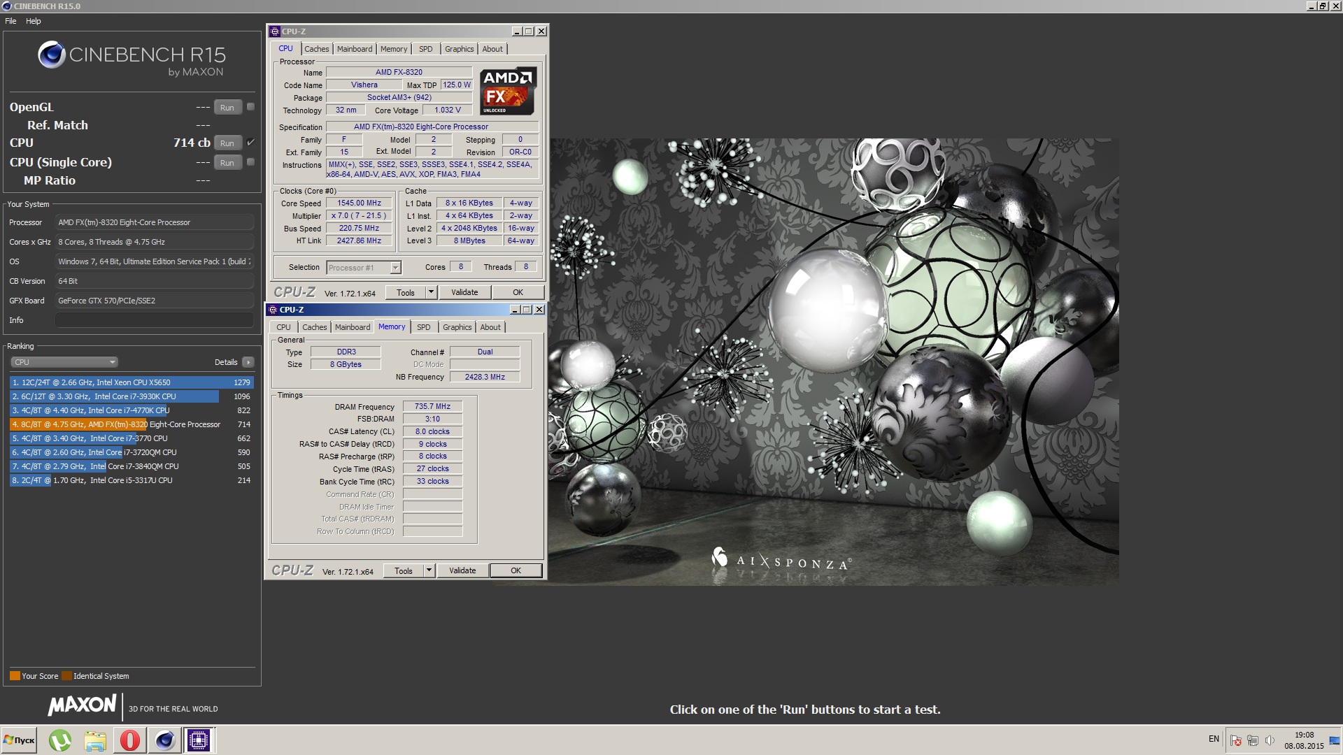
Task: Click the Memory CPU-Z window title icon
Action: tap(273, 310)
